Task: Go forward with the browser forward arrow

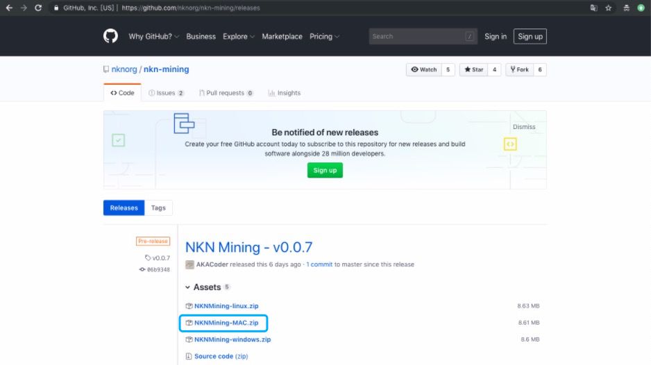Action: (x=24, y=8)
